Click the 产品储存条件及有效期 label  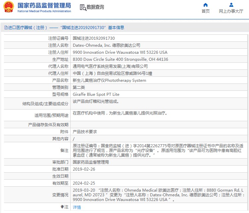pyautogui.click(x=48, y=125)
